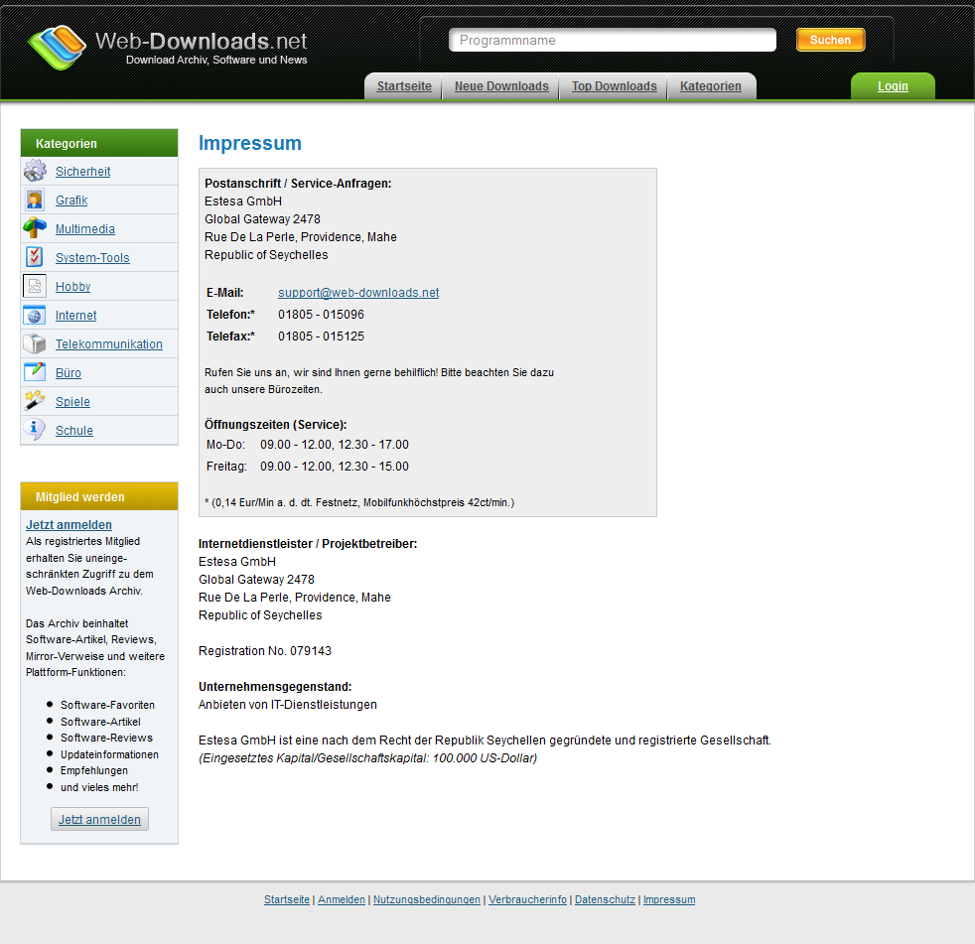975x944 pixels.
Task: Click the Unternehmensgegenstand heading
Action: tap(275, 687)
